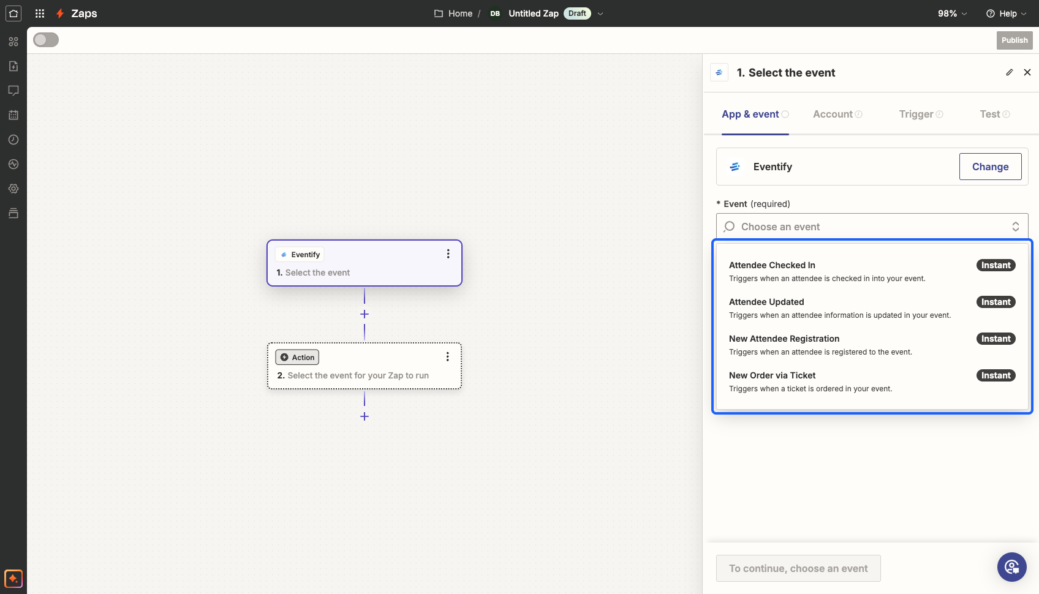Open the calendar icon in sidebar
1039x594 pixels.
pos(13,115)
